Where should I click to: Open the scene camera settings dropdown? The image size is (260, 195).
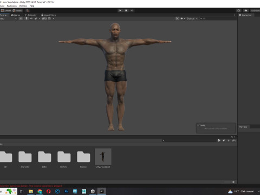[183, 18]
